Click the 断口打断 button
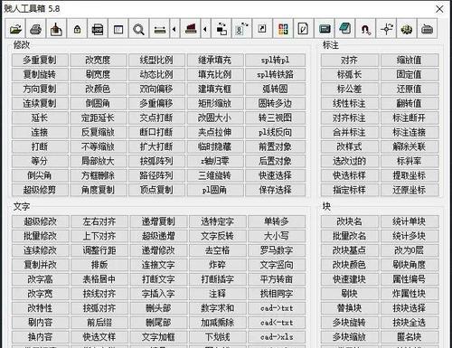Image resolution: width=452 pixels, height=348 pixels. (156, 132)
